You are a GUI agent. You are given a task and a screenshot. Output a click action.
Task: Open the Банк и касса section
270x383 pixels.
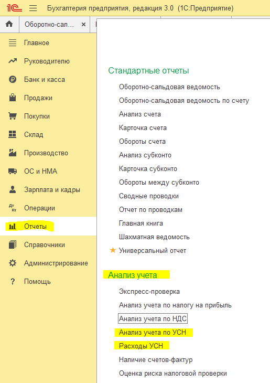45,80
